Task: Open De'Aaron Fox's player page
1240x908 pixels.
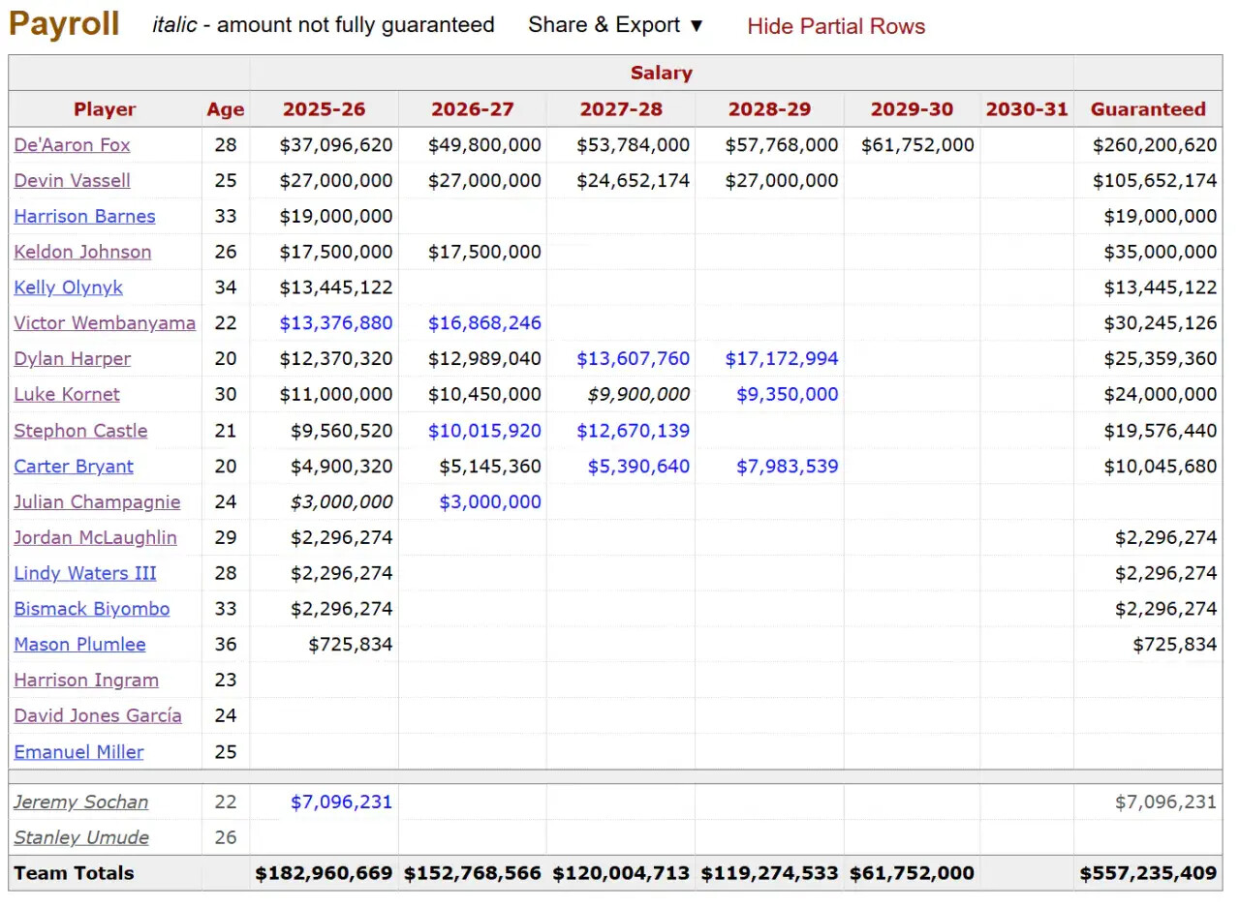Action: coord(72,145)
